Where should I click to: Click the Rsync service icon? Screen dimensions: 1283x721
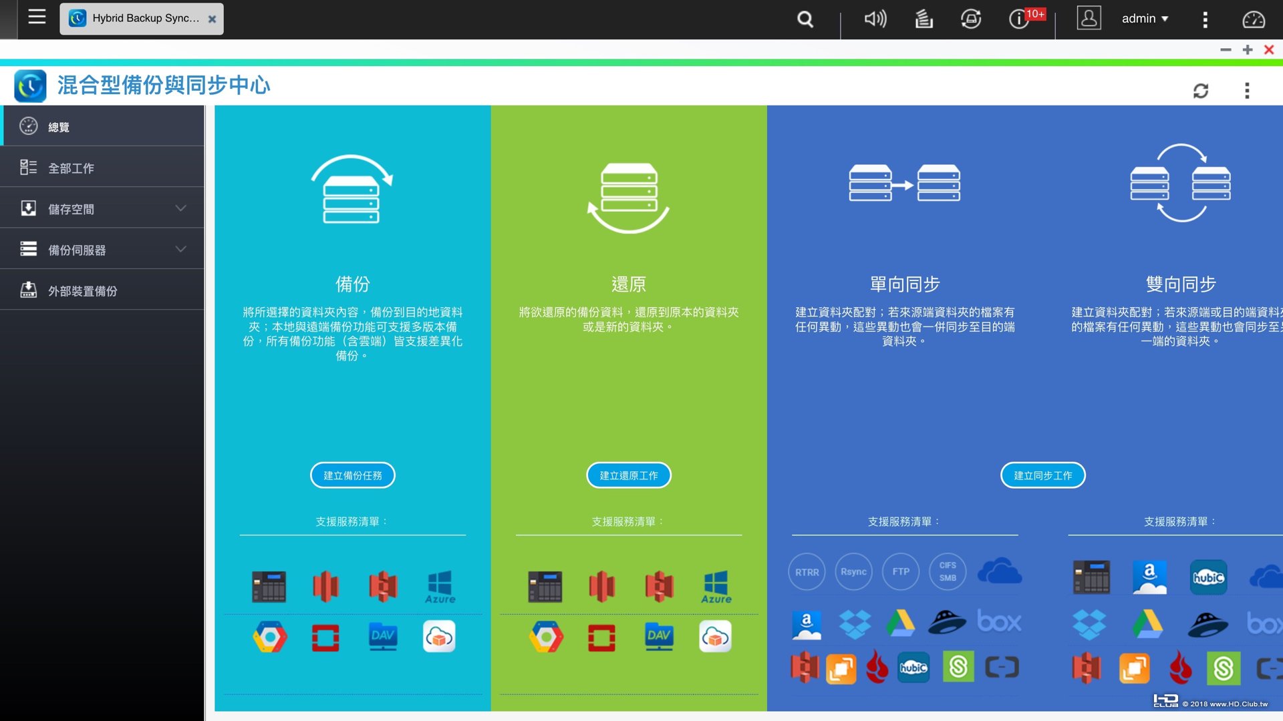(853, 572)
